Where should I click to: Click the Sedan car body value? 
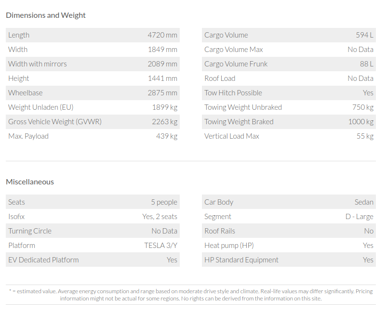tap(364, 202)
